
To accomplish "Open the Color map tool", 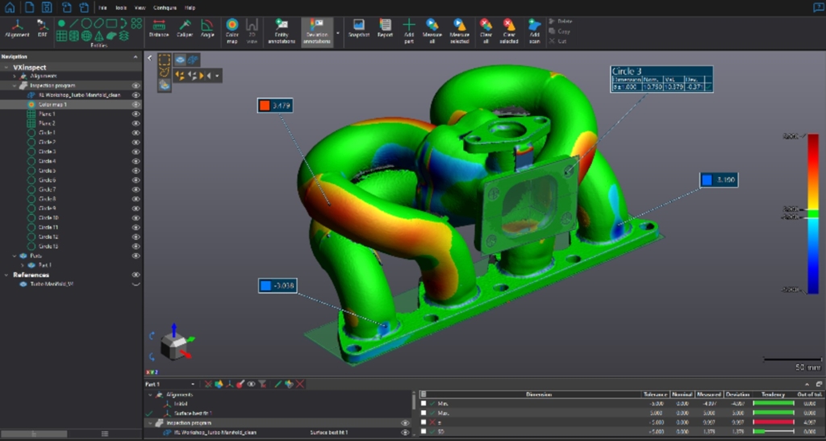I will (x=232, y=31).
